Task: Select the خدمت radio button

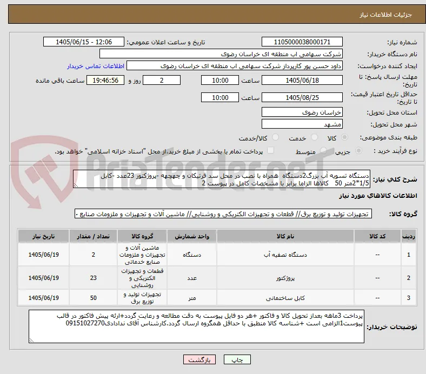Action: 314,137
